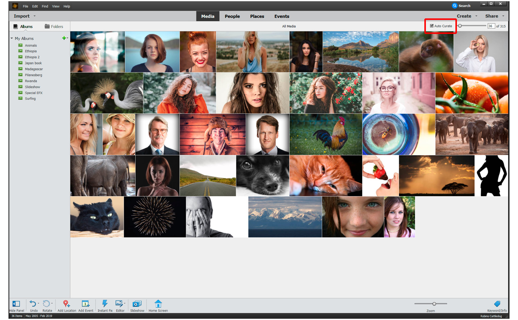Select the Pilanesberg album
This screenshot has width=518, height=320.
[x=33, y=75]
